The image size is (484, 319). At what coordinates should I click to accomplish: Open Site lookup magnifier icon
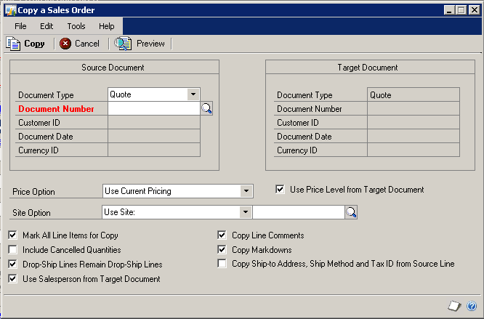pyautogui.click(x=351, y=212)
